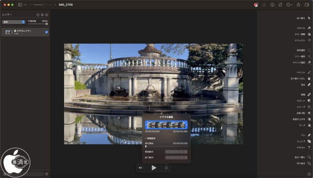Open the blend mode dropdown in Layers
Screen dimensions: 313x178
14,22
